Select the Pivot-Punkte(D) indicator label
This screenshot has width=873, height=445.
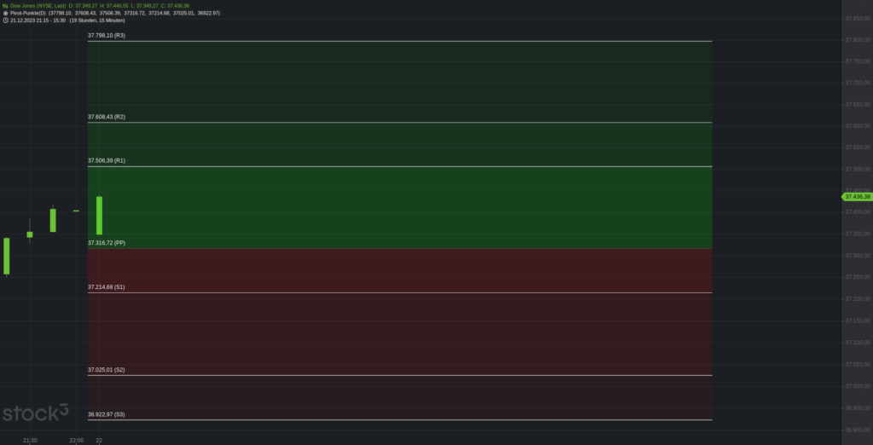[34, 13]
